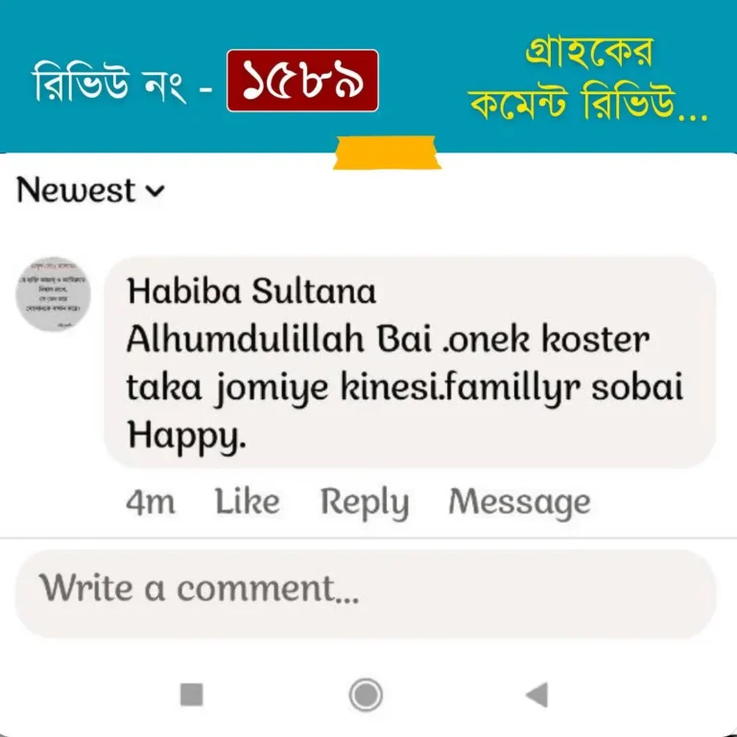
Task: Tap the recent apps square icon
Action: pos(192,695)
